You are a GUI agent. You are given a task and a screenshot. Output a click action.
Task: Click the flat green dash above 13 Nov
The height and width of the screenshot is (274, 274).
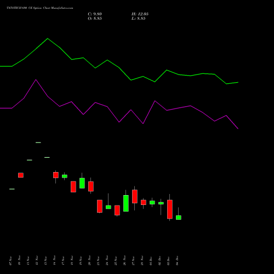tap(47, 157)
